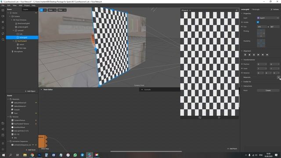Open the iPhone 8 simulator device dropdown
Image resolution: width=281 pixels, height=158 pixels.
click(186, 11)
